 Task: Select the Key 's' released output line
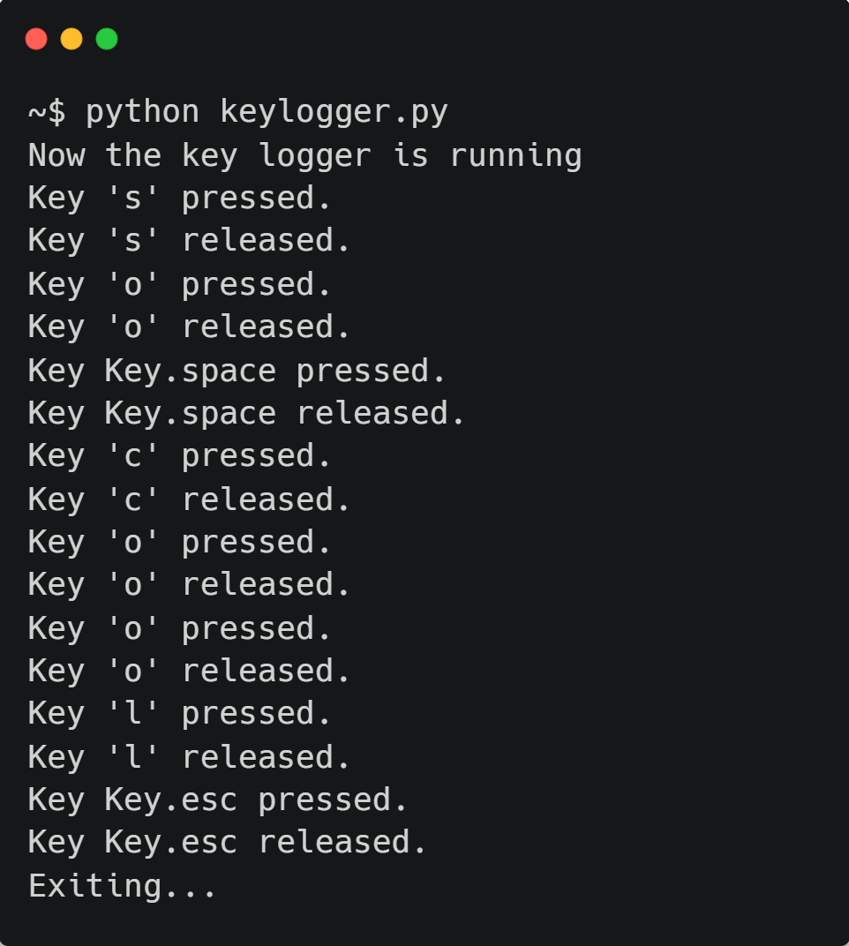coord(189,242)
